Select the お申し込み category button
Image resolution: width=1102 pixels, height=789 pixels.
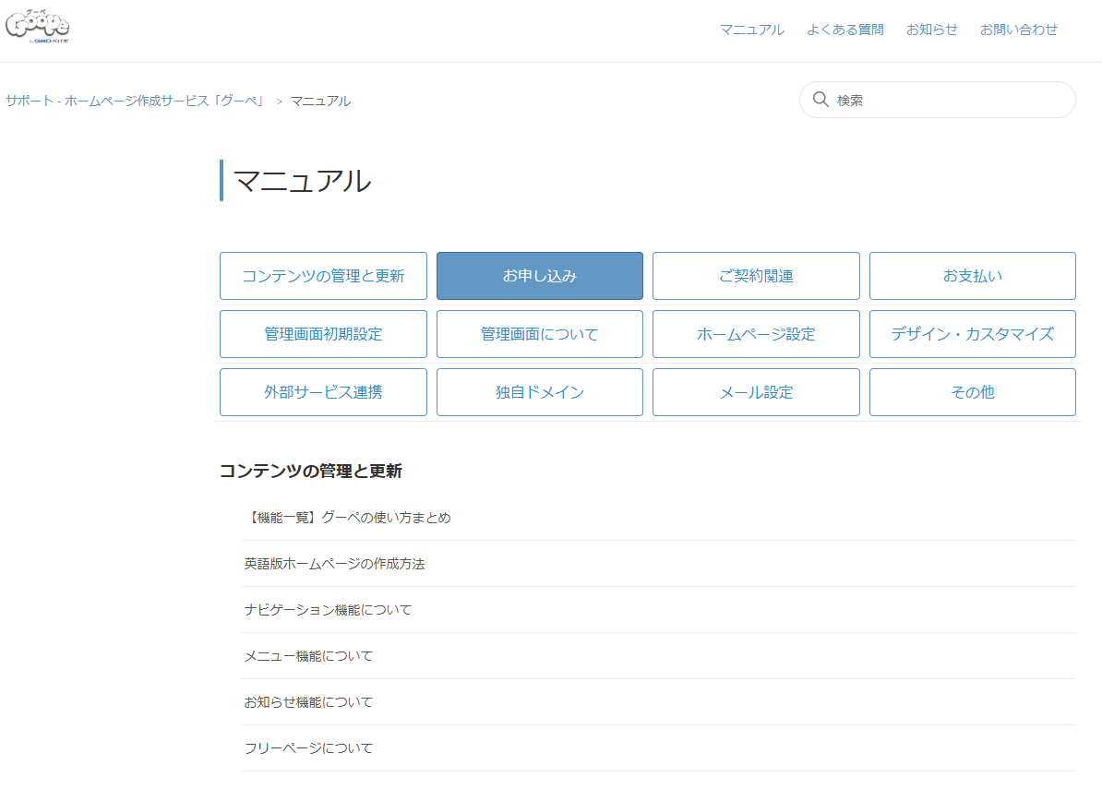pyautogui.click(x=539, y=276)
